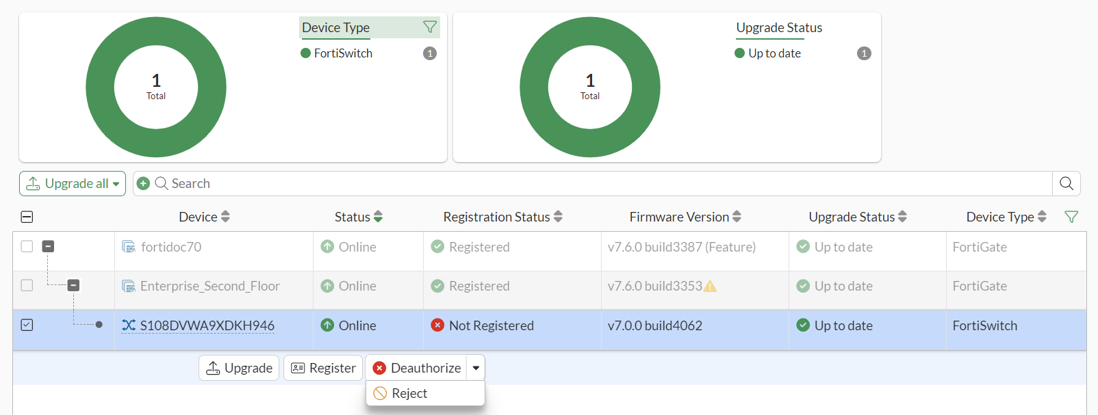Click the Register button

click(x=323, y=368)
